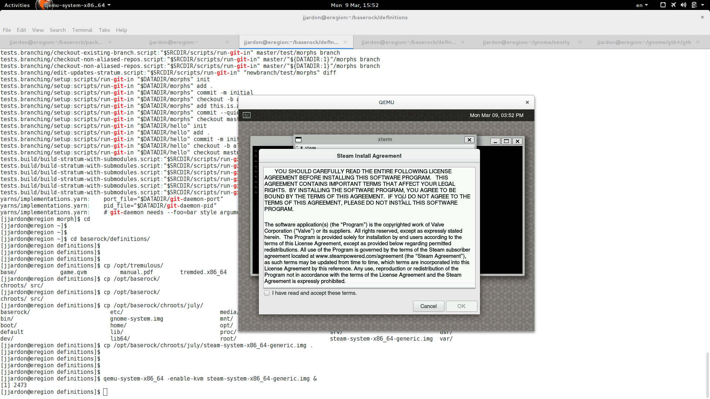Click the volume speaker icon
This screenshot has width=710, height=399.
683,5
